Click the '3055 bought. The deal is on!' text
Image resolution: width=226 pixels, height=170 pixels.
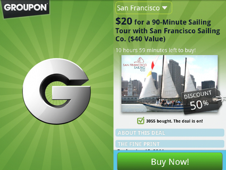(x=174, y=121)
